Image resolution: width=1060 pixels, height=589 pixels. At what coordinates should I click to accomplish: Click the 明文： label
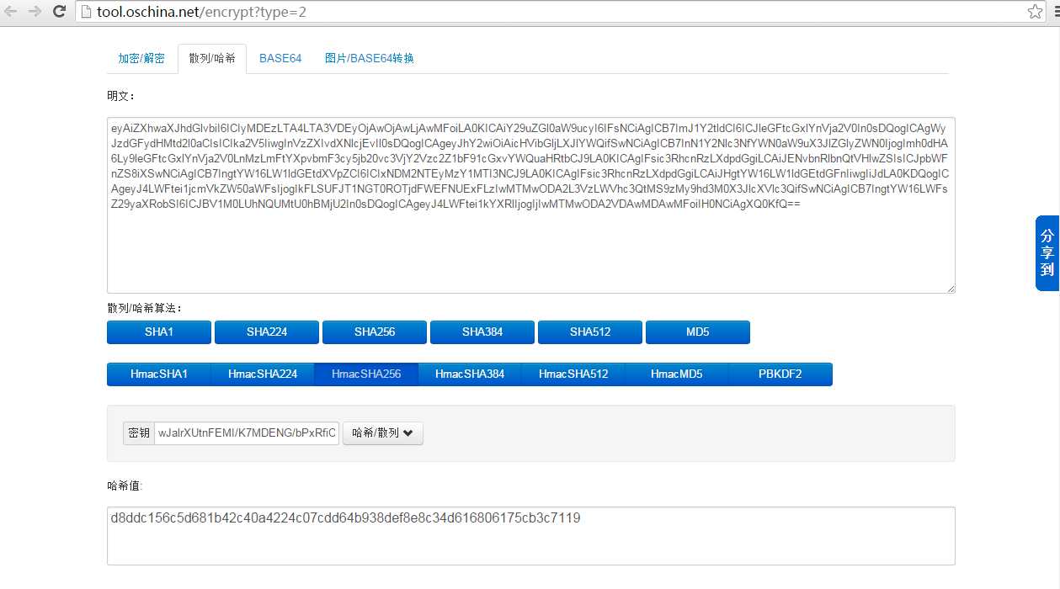[121, 96]
